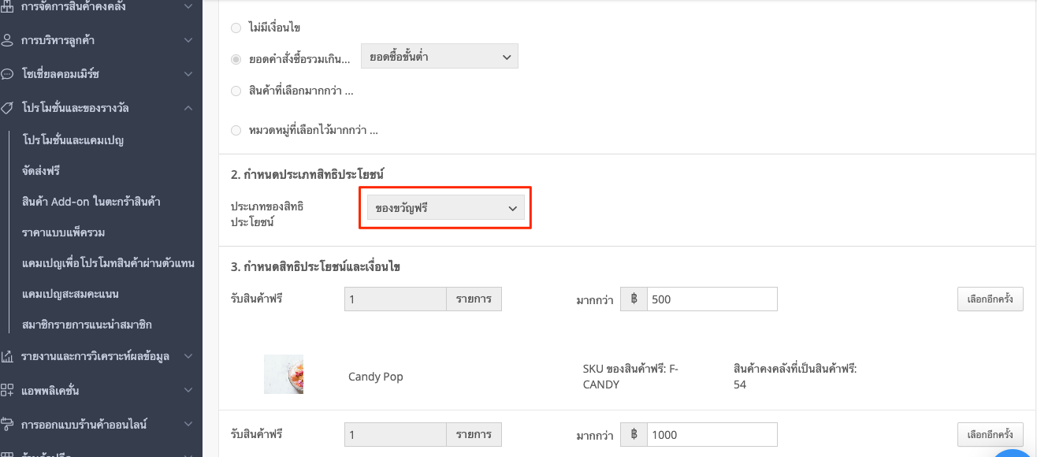Expand the โซเชียลคอมเมิร์ซ sidebar menu
This screenshot has width=1037, height=457.
click(188, 74)
